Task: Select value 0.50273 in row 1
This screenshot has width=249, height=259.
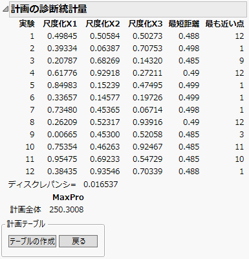Action: point(147,36)
